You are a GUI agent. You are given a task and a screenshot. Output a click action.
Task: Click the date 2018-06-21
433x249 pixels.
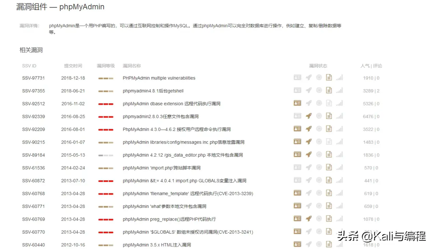point(73,91)
